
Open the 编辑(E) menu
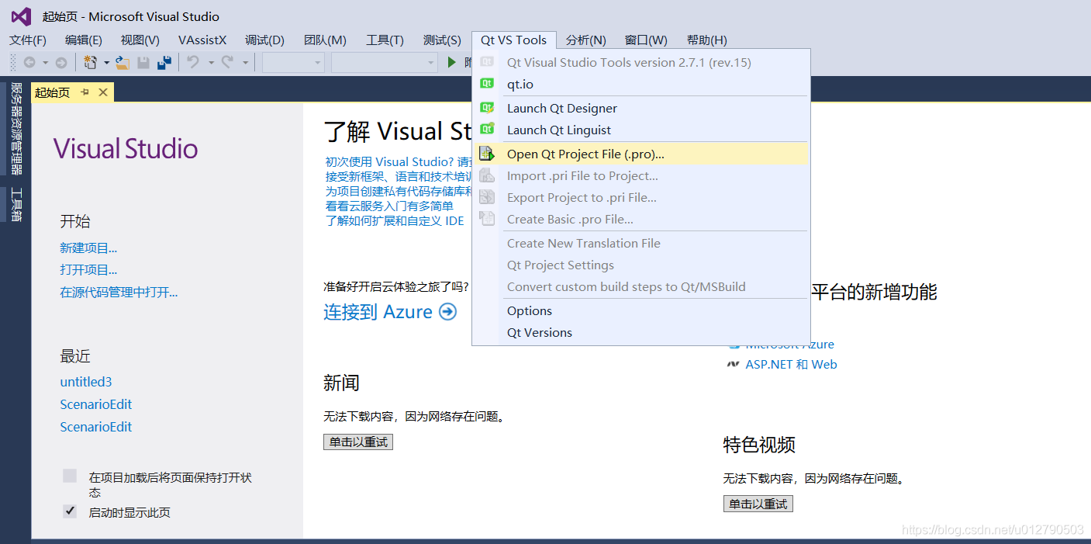84,40
